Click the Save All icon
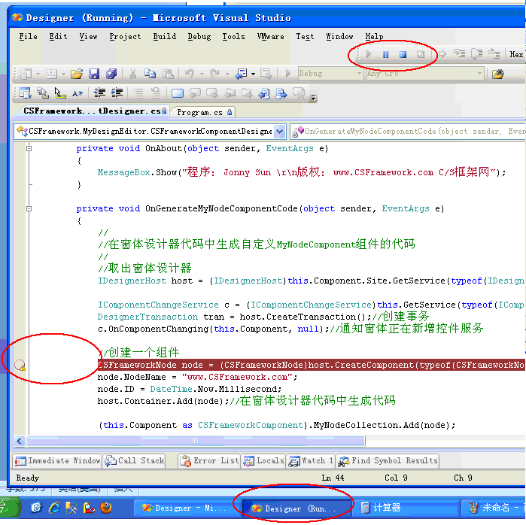Screen dimensions: 526x525 point(111,74)
